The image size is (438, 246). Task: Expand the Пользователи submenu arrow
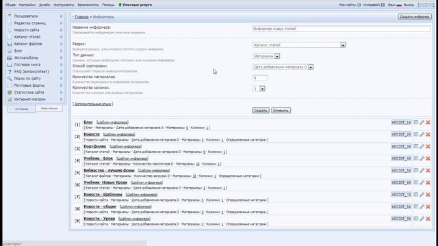pos(61,16)
